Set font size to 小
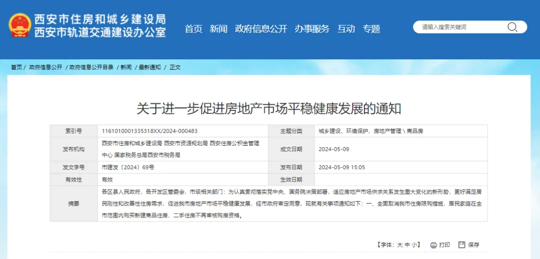Viewport: 540px width, 259px height. tap(415, 245)
